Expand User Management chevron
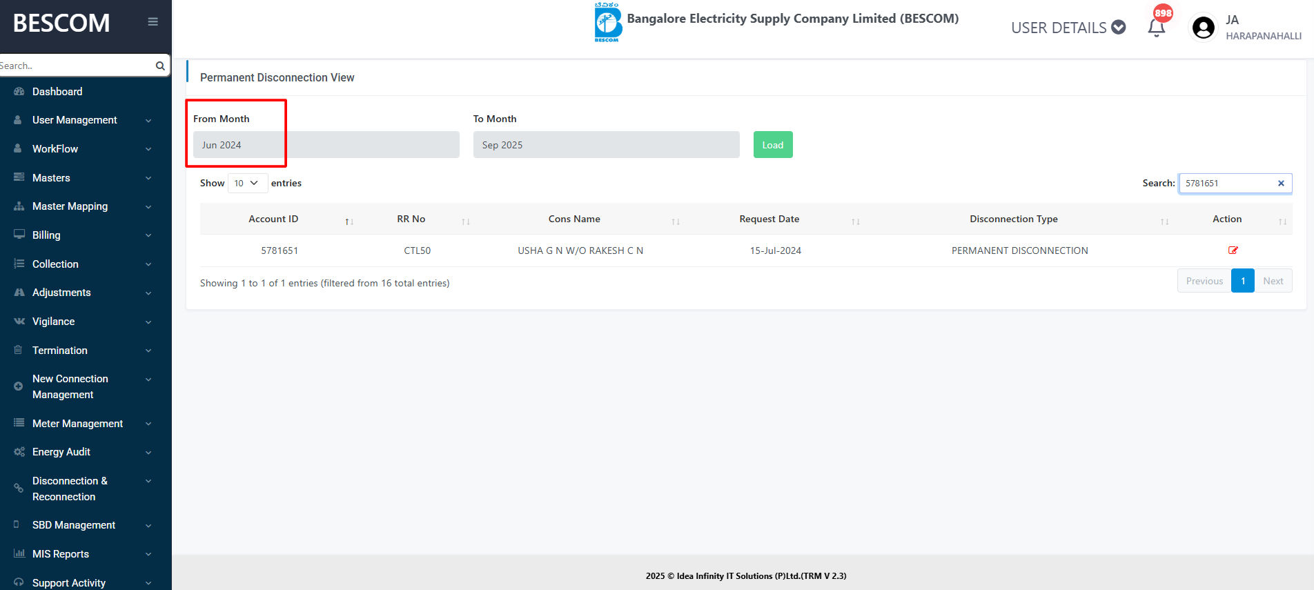 coord(148,121)
